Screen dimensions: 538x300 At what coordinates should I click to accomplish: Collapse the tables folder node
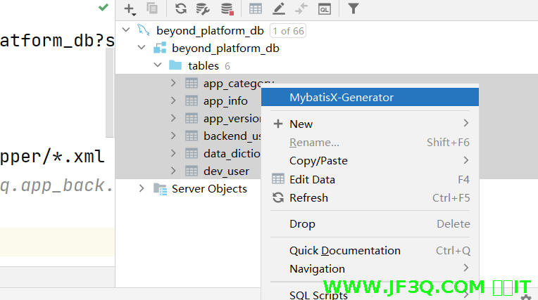click(x=158, y=65)
